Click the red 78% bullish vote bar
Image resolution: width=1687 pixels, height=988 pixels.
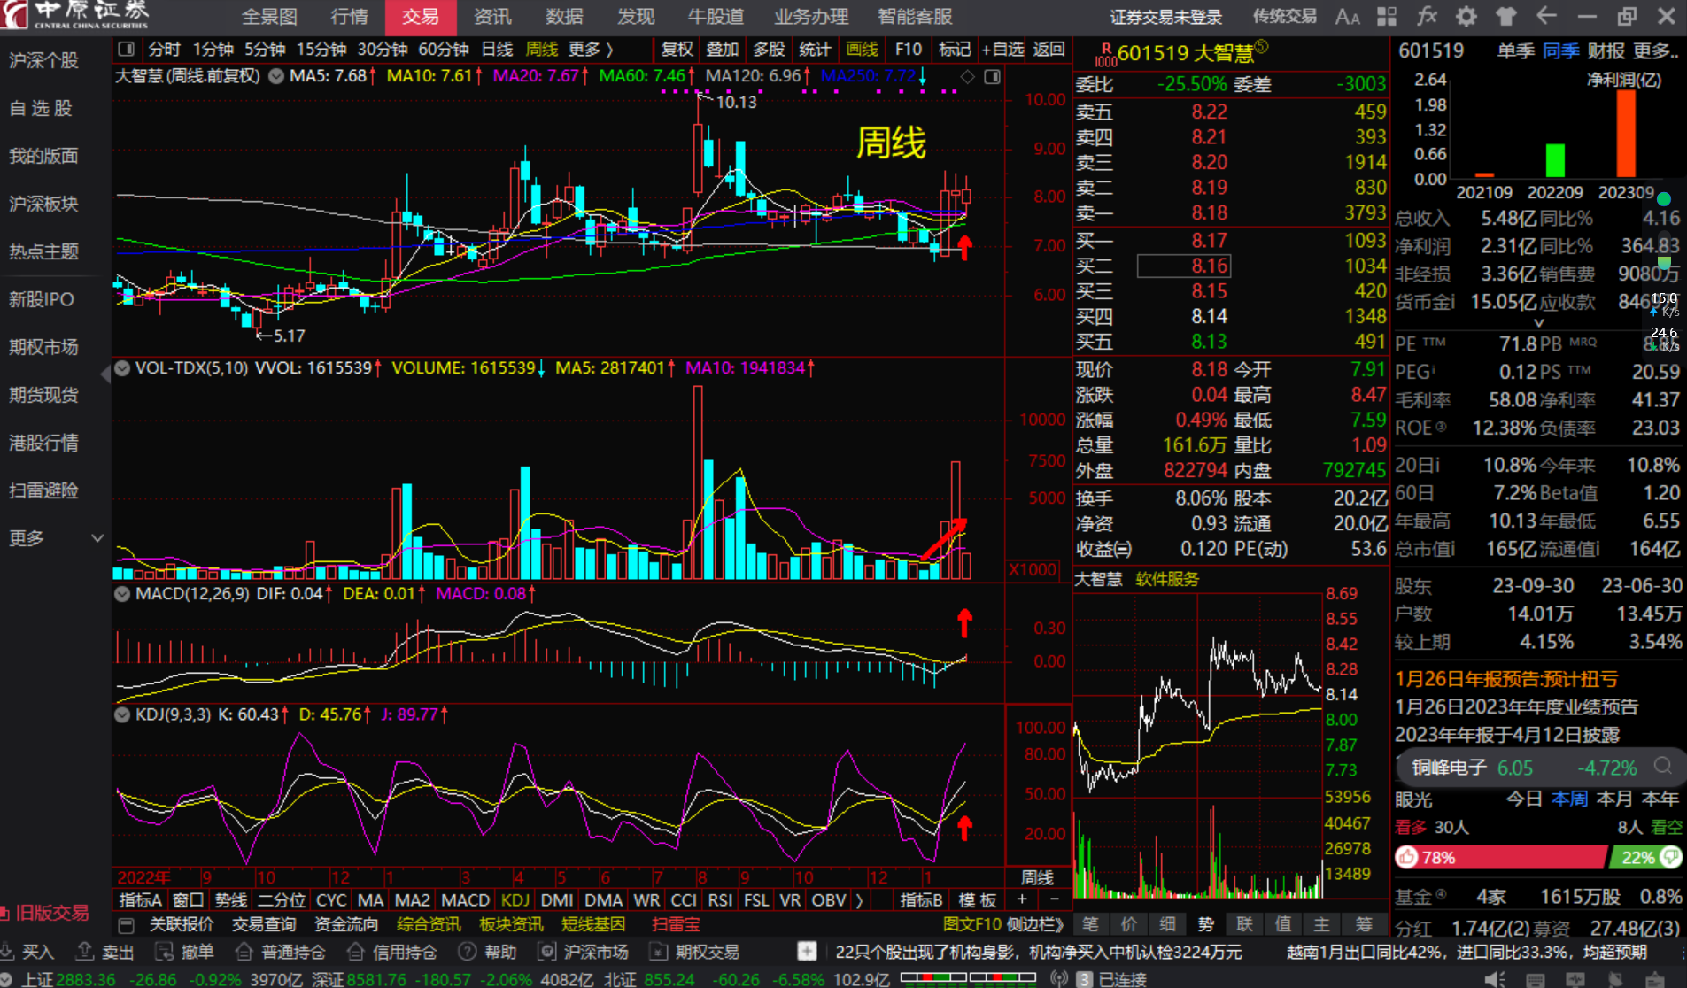[1500, 857]
